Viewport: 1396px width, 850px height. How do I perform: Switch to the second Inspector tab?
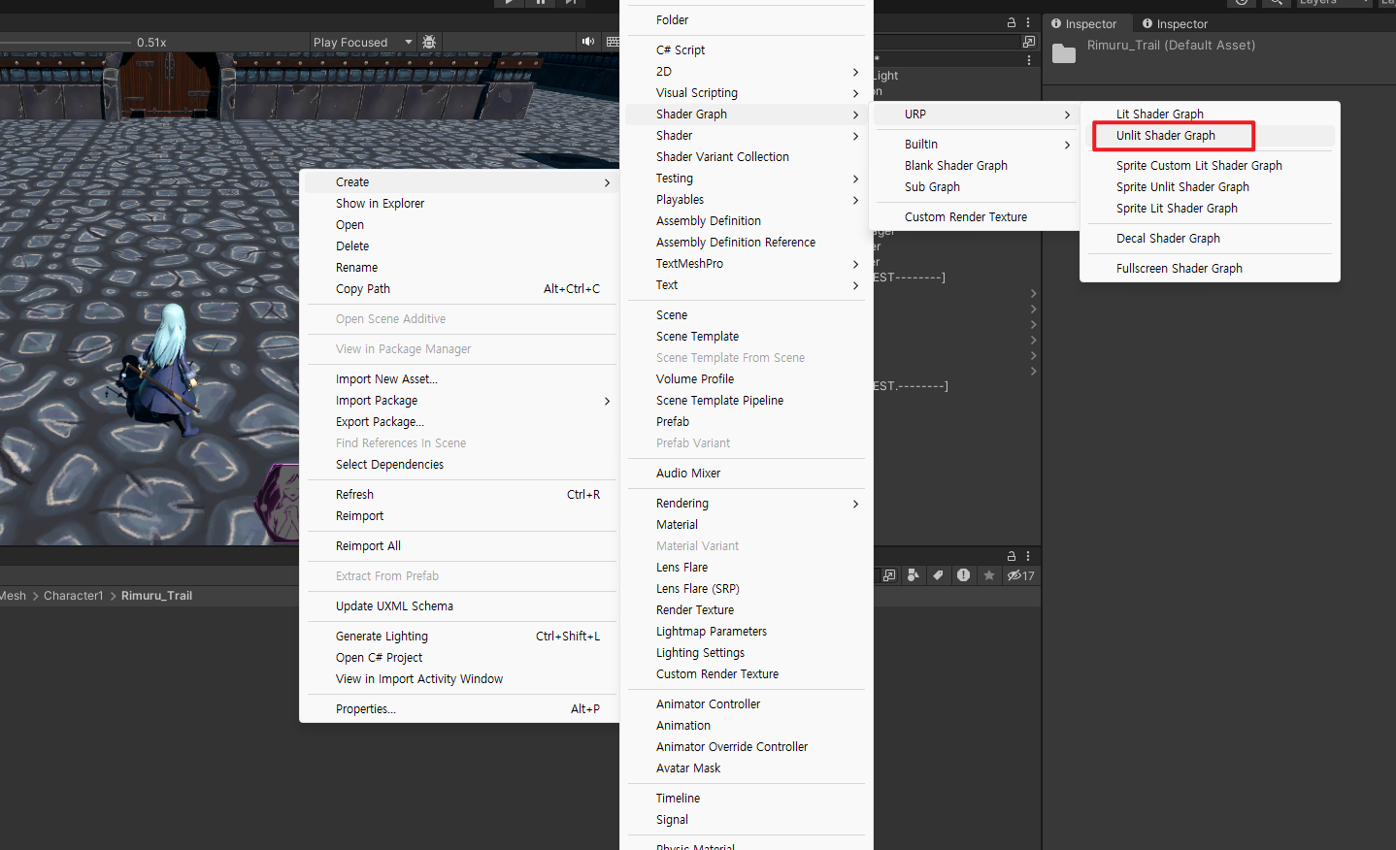1175,23
